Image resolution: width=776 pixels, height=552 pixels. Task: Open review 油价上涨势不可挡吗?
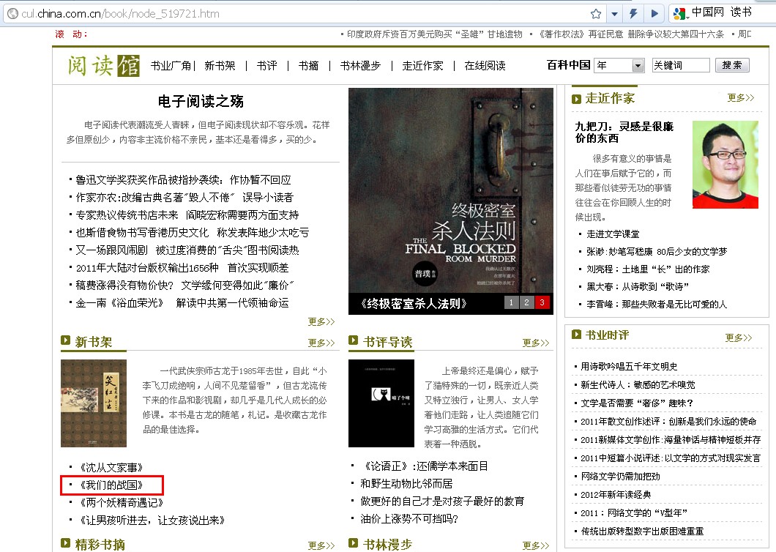tap(409, 519)
